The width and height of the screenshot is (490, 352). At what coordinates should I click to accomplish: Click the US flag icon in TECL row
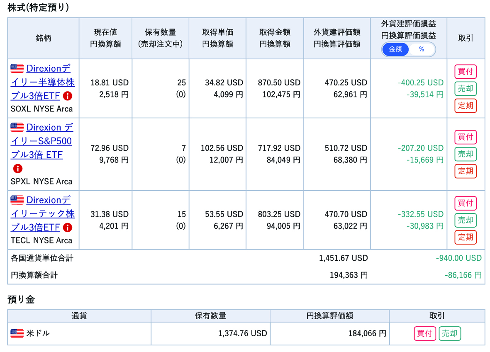[x=17, y=199]
